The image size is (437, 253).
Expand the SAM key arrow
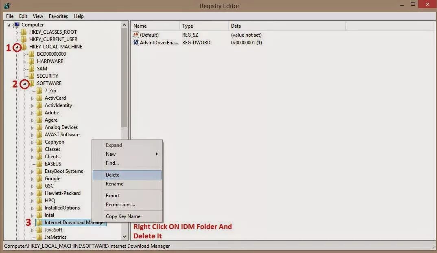coord(24,69)
